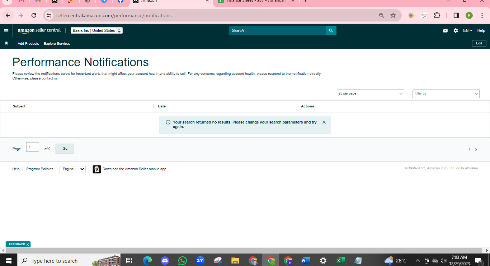Viewport: 490px width, 266px height.
Task: Go back in browser
Action: [x=8, y=15]
